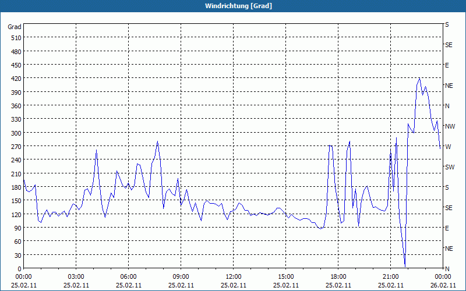Screen dimensions: 466x291
Task: Click the 210 degree axis value
Action: pos(16,173)
